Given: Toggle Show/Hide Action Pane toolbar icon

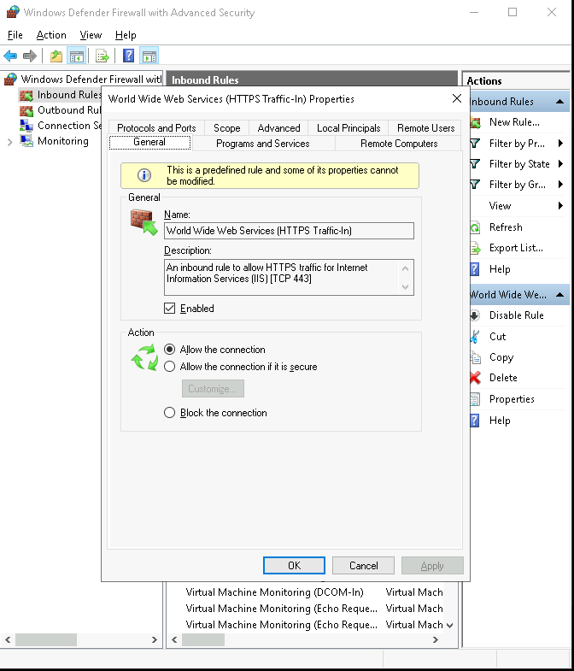Looking at the screenshot, I should 149,56.
